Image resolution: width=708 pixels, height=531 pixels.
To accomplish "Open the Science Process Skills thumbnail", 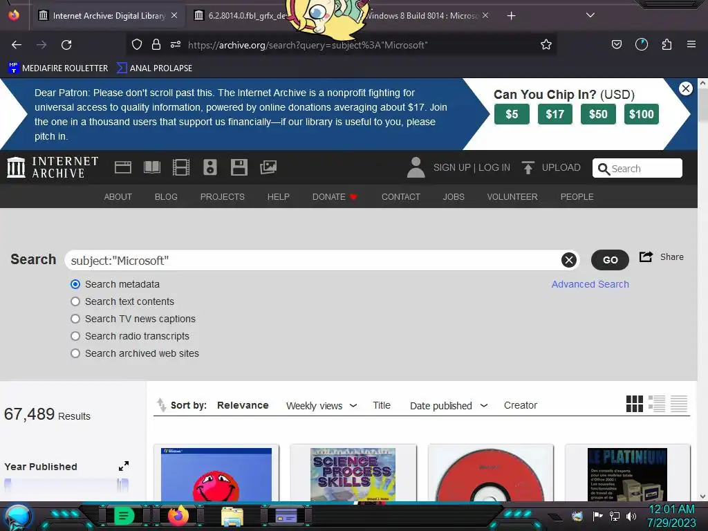I will click(353, 474).
